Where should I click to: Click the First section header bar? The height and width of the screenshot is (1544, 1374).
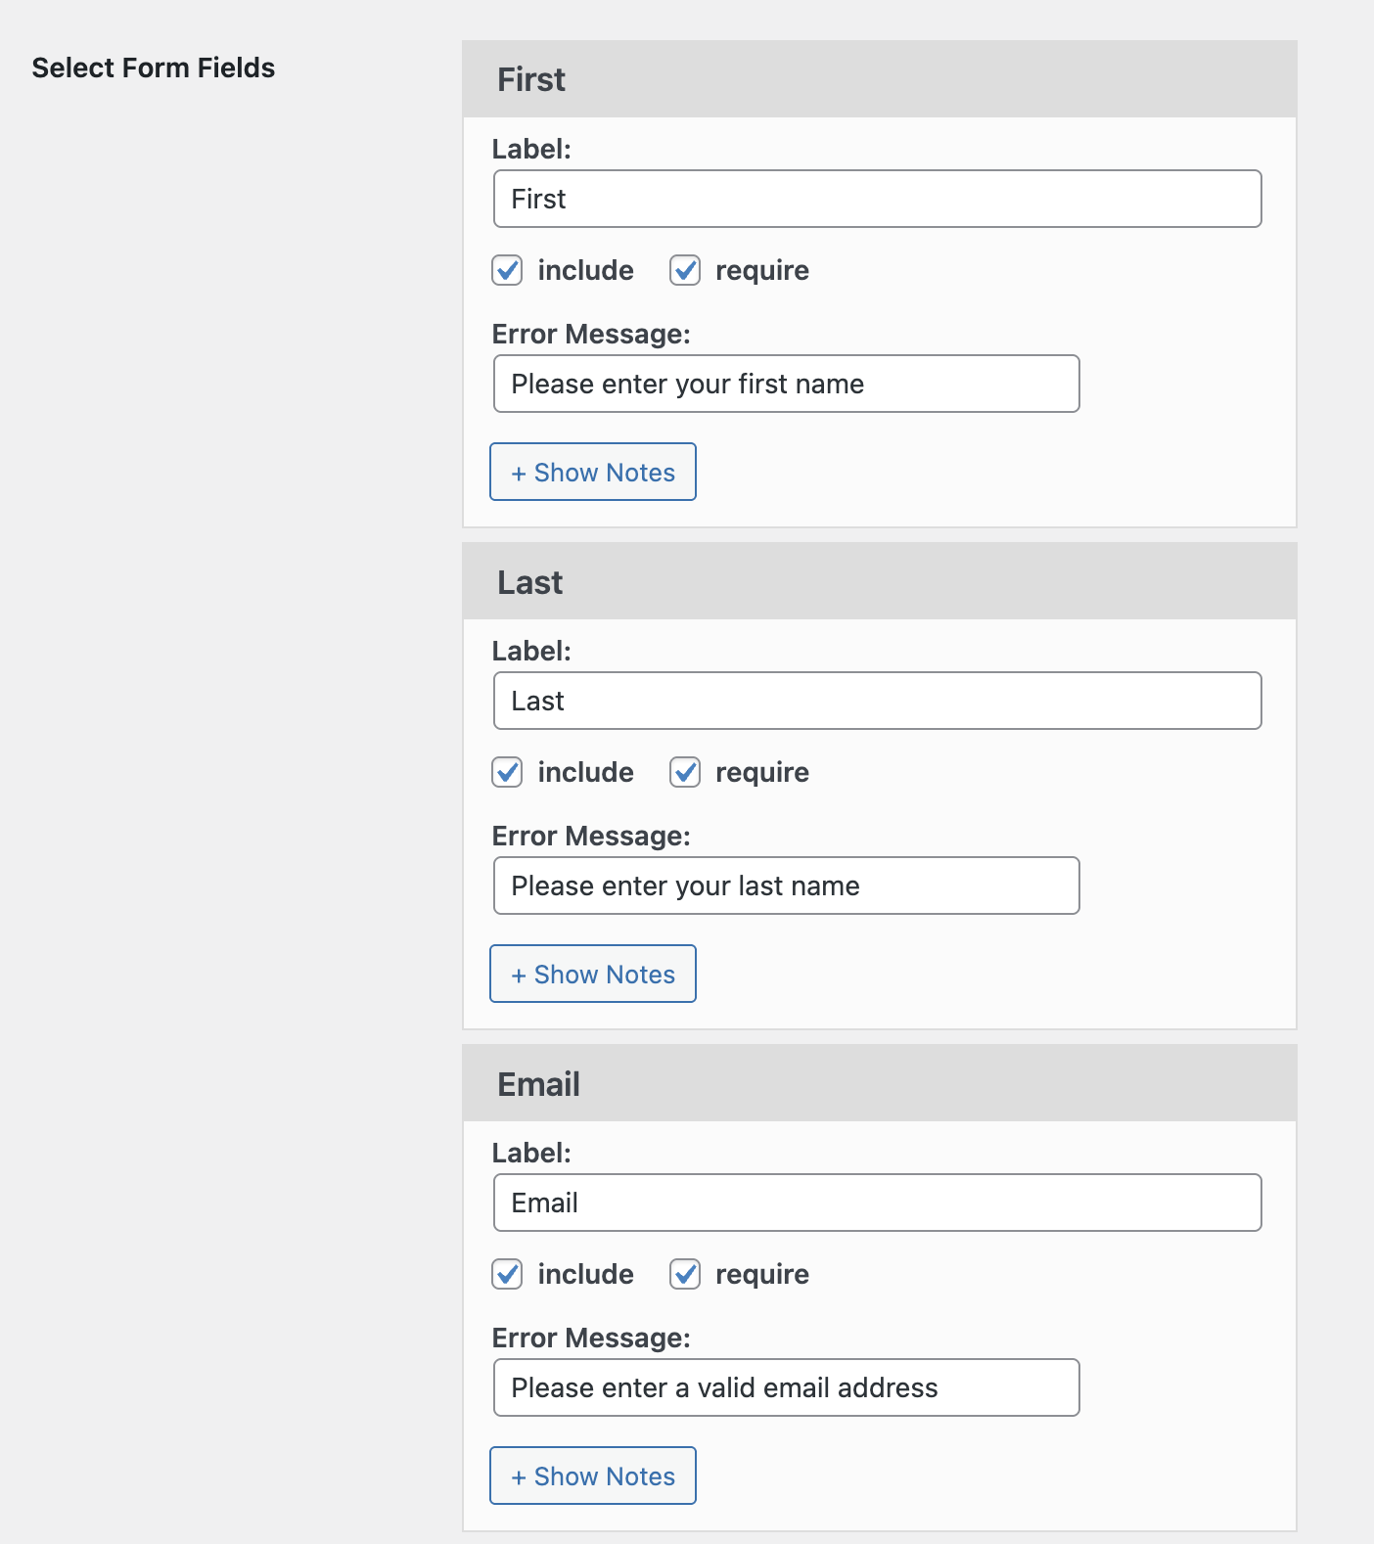click(x=879, y=79)
